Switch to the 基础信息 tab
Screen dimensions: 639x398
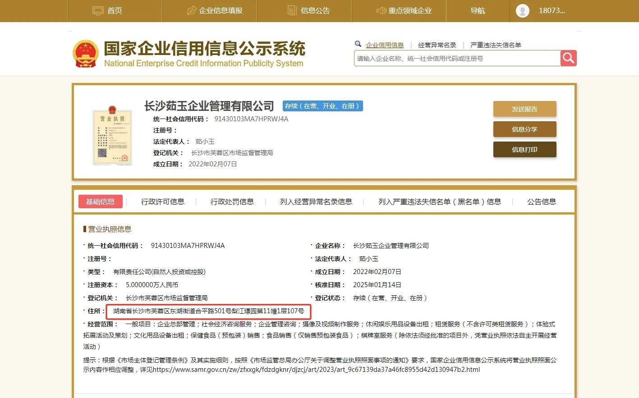pyautogui.click(x=101, y=201)
